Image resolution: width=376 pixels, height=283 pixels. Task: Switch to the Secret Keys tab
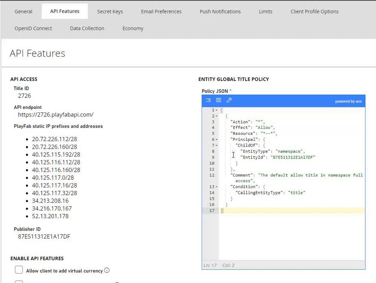[110, 11]
